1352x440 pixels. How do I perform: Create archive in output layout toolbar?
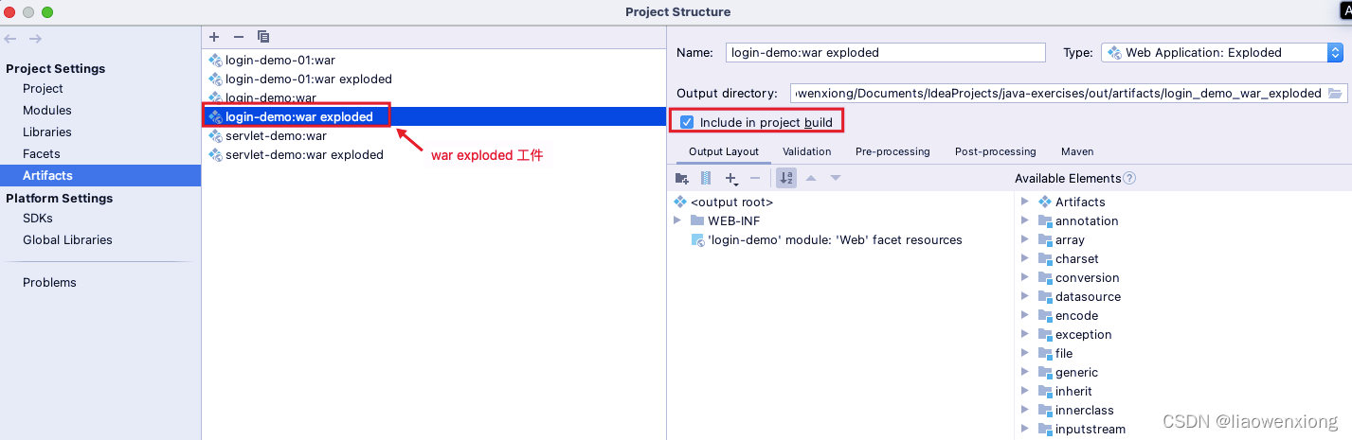click(706, 178)
